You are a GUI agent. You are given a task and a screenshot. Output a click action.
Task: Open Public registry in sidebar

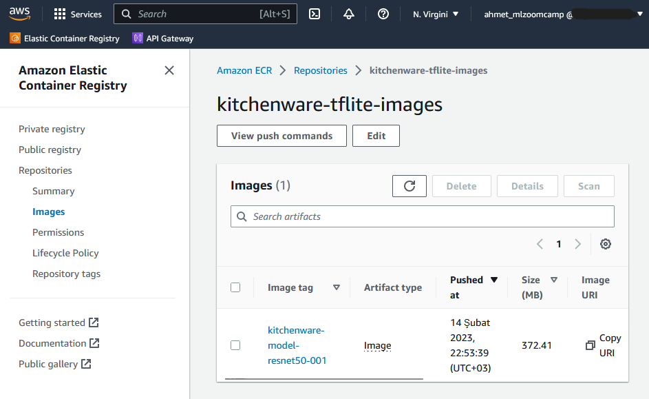(x=50, y=150)
